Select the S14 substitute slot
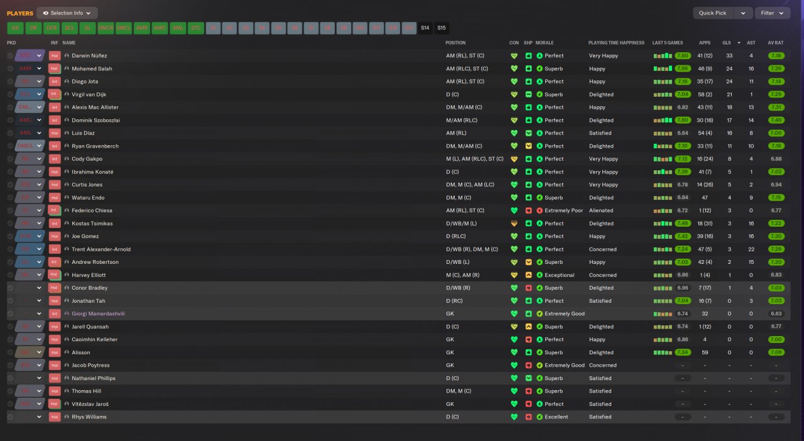Image resolution: width=804 pixels, height=441 pixels. 425,28
